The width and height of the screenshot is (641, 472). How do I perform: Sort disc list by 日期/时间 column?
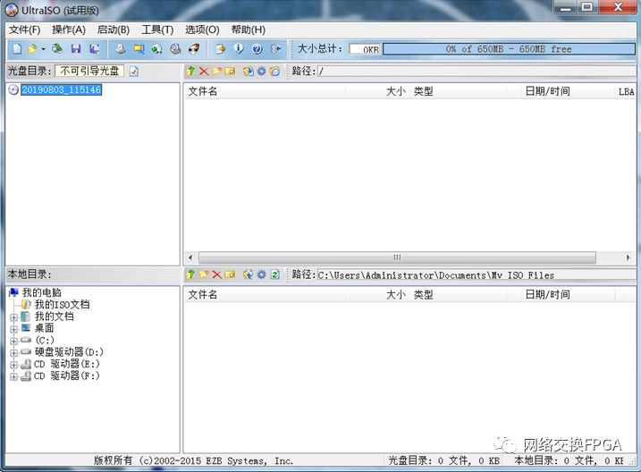(x=561, y=91)
